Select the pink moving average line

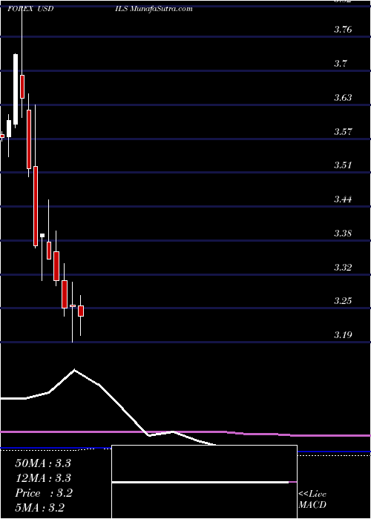click(x=185, y=433)
